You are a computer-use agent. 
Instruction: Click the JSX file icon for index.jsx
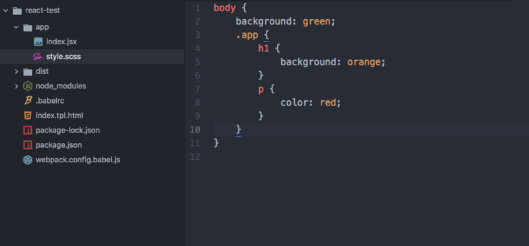click(38, 42)
